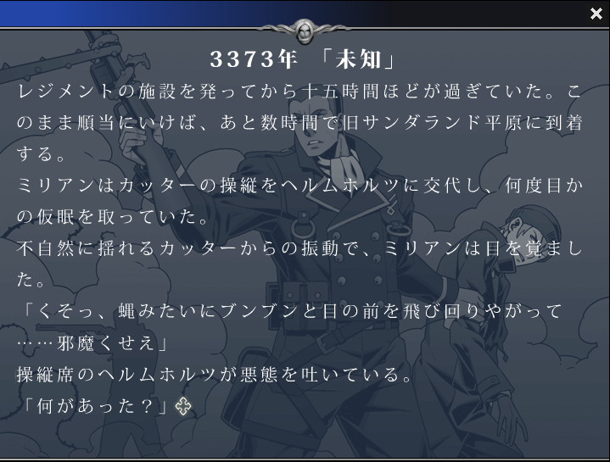Click the line starting with レジメントの施設

point(299,92)
